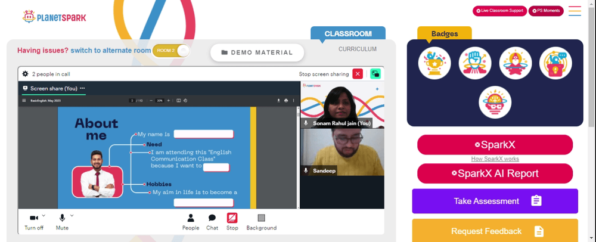
Task: Open Screen share three-dots options
Action: click(x=82, y=88)
